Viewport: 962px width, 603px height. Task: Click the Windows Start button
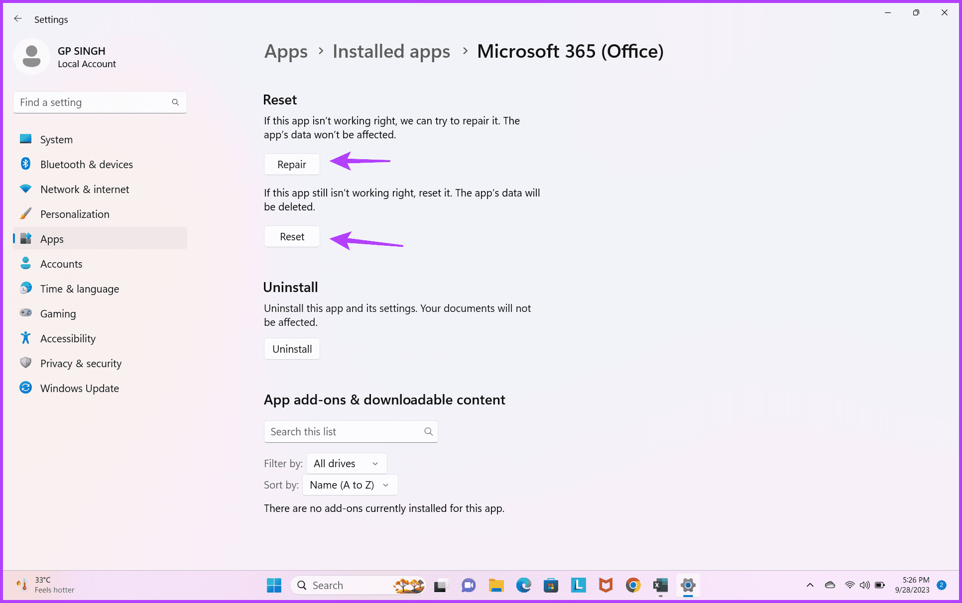(x=274, y=586)
